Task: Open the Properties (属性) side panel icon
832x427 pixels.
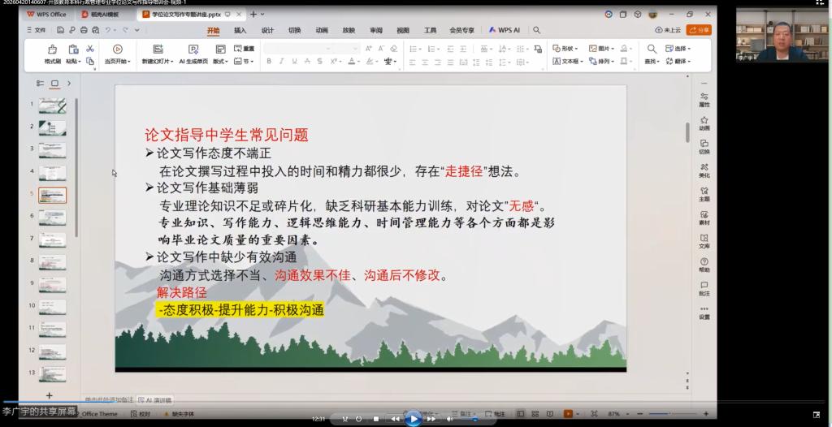Action: [x=704, y=99]
